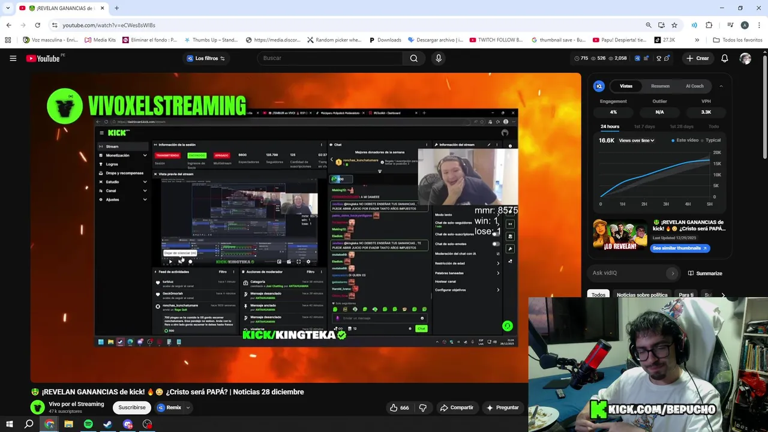Show Todo (all time) view range

713,127
